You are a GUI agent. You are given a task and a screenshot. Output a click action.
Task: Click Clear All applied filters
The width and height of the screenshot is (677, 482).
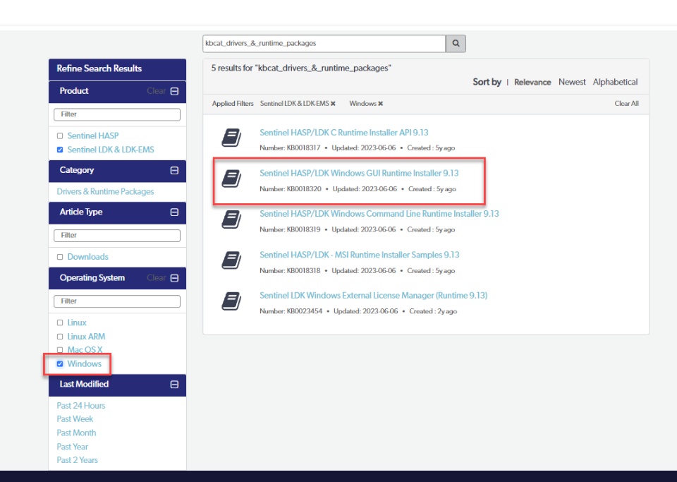[626, 104]
